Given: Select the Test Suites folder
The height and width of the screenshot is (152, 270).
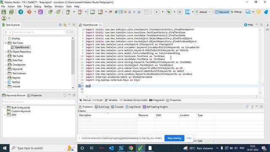Looking at the screenshot, I should click(x=18, y=56).
